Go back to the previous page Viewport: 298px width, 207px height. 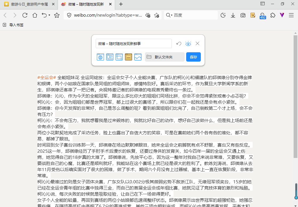pyautogui.click(x=5, y=15)
